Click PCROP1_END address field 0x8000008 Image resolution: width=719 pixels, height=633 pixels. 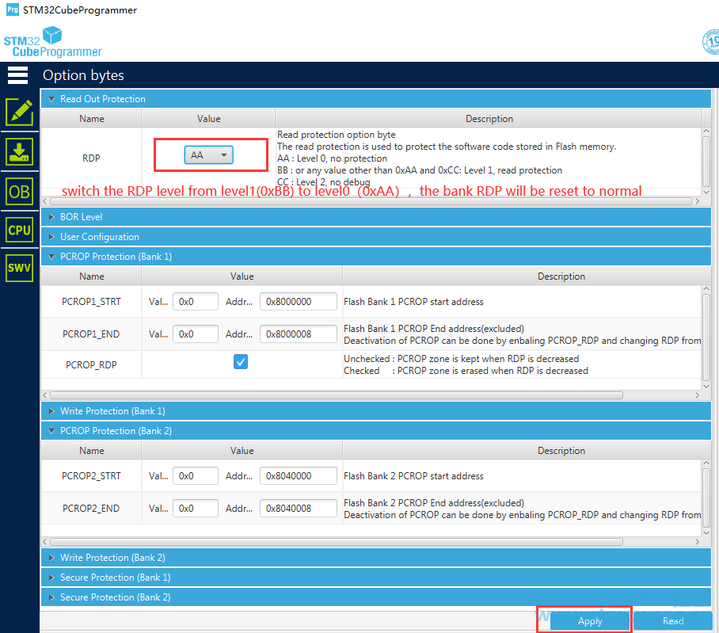[298, 334]
